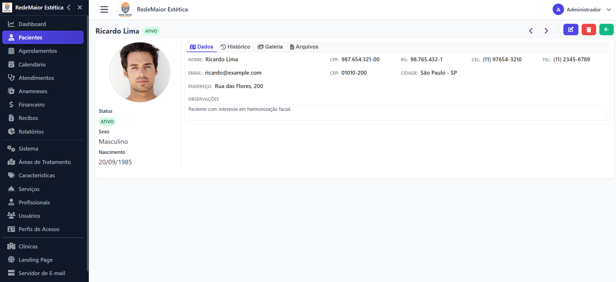This screenshot has height=282, width=616.
Task: Click the RedeMaior Estética header logo
Action: click(x=125, y=9)
